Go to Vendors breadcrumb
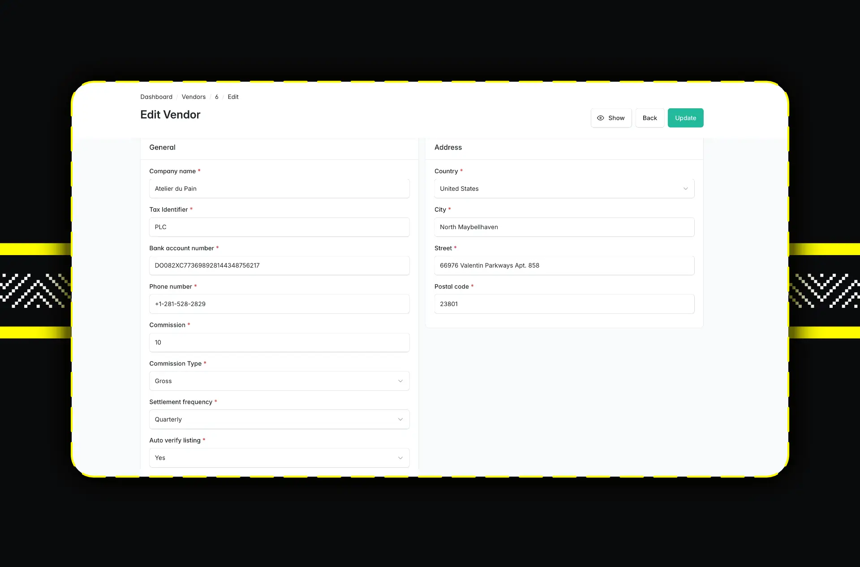Screen dimensions: 860x567 193,97
